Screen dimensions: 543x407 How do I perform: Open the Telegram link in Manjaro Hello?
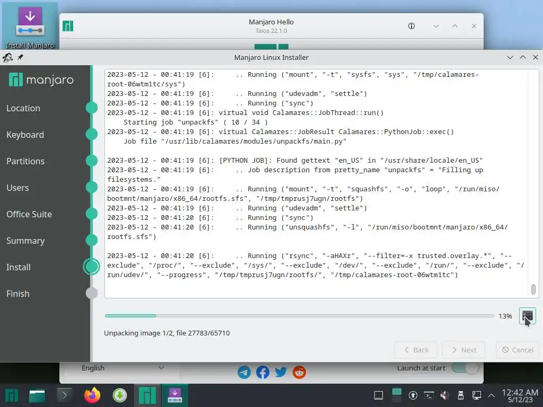pyautogui.click(x=244, y=373)
